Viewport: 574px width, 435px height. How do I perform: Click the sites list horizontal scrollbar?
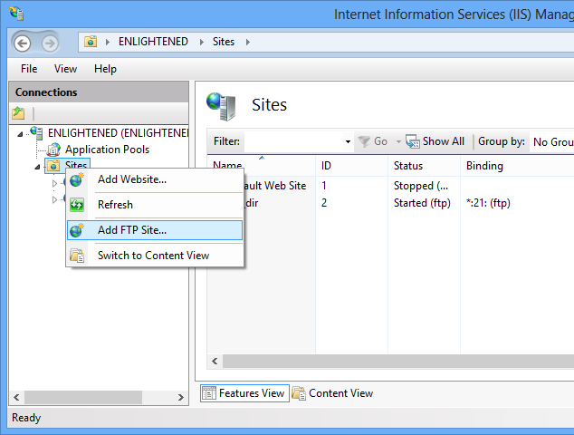[389, 361]
